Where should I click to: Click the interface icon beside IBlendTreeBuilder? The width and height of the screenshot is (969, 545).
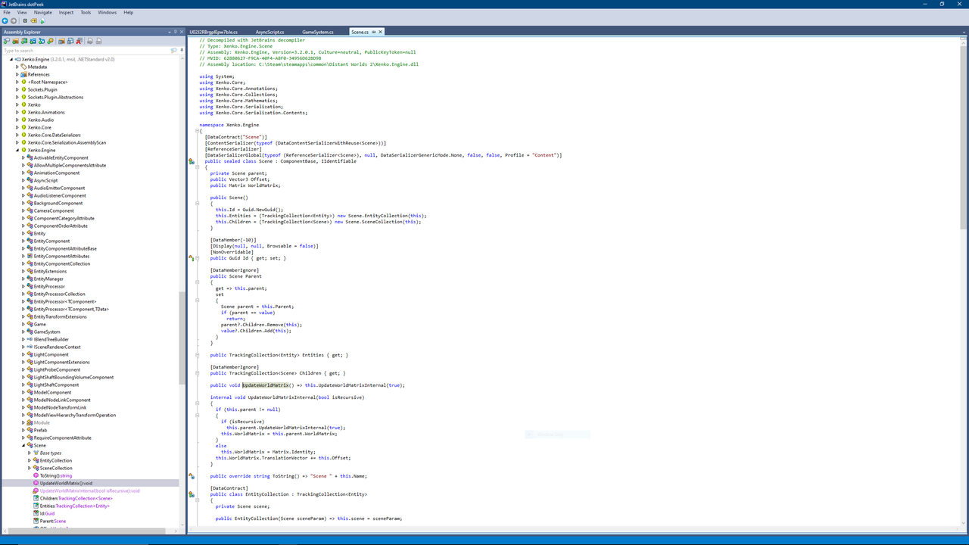coord(30,339)
